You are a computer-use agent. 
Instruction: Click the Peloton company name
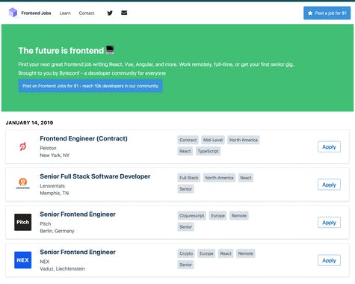[48, 148]
